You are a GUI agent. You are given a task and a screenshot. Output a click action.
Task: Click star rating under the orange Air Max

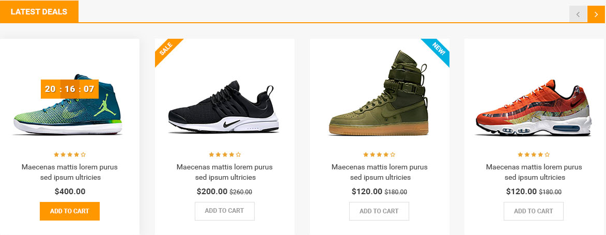[534, 154]
